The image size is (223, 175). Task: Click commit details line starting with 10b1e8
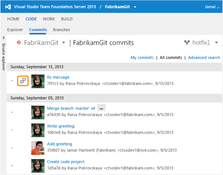(110, 132)
